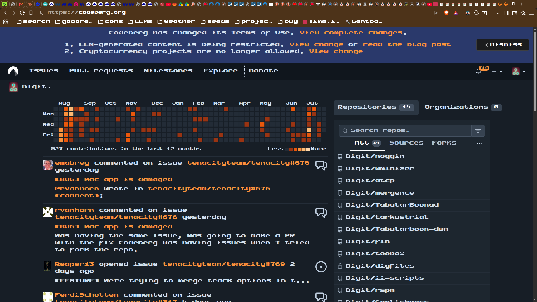
Task: Focus the Search repos input field
Action: 405,131
